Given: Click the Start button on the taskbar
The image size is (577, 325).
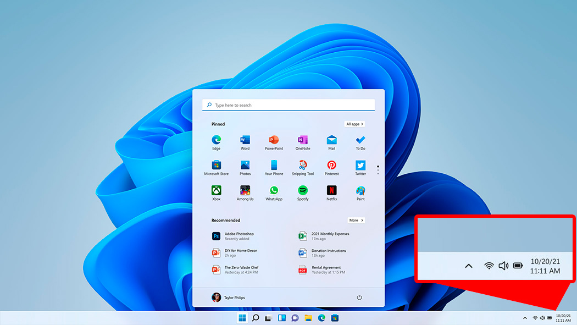Looking at the screenshot, I should 242,318.
